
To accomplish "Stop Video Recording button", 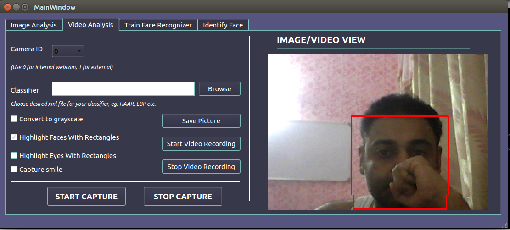I will pyautogui.click(x=201, y=166).
